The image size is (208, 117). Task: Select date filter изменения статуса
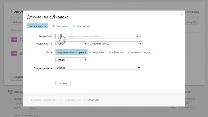139,52
